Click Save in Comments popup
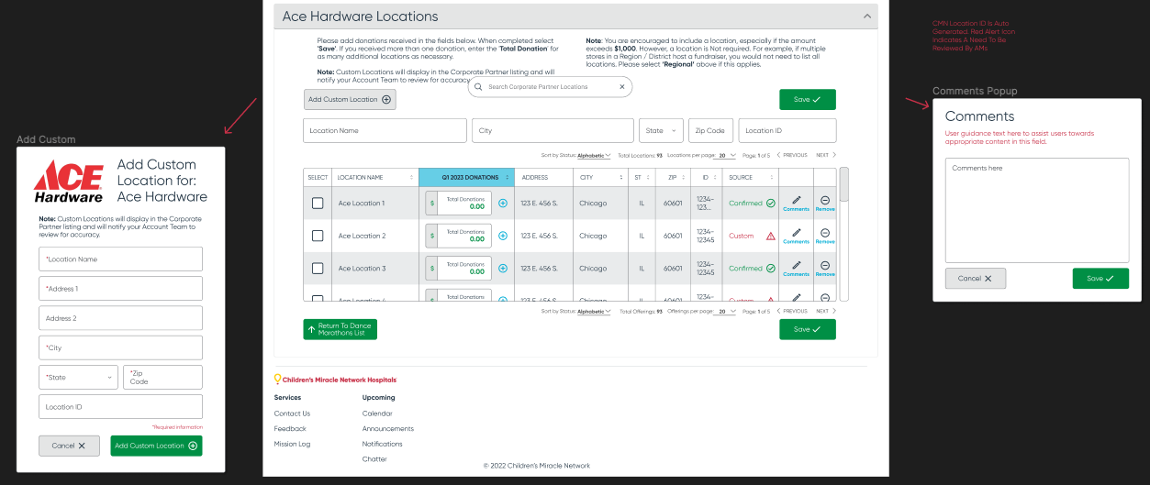The width and height of the screenshot is (1150, 485). pos(1100,279)
